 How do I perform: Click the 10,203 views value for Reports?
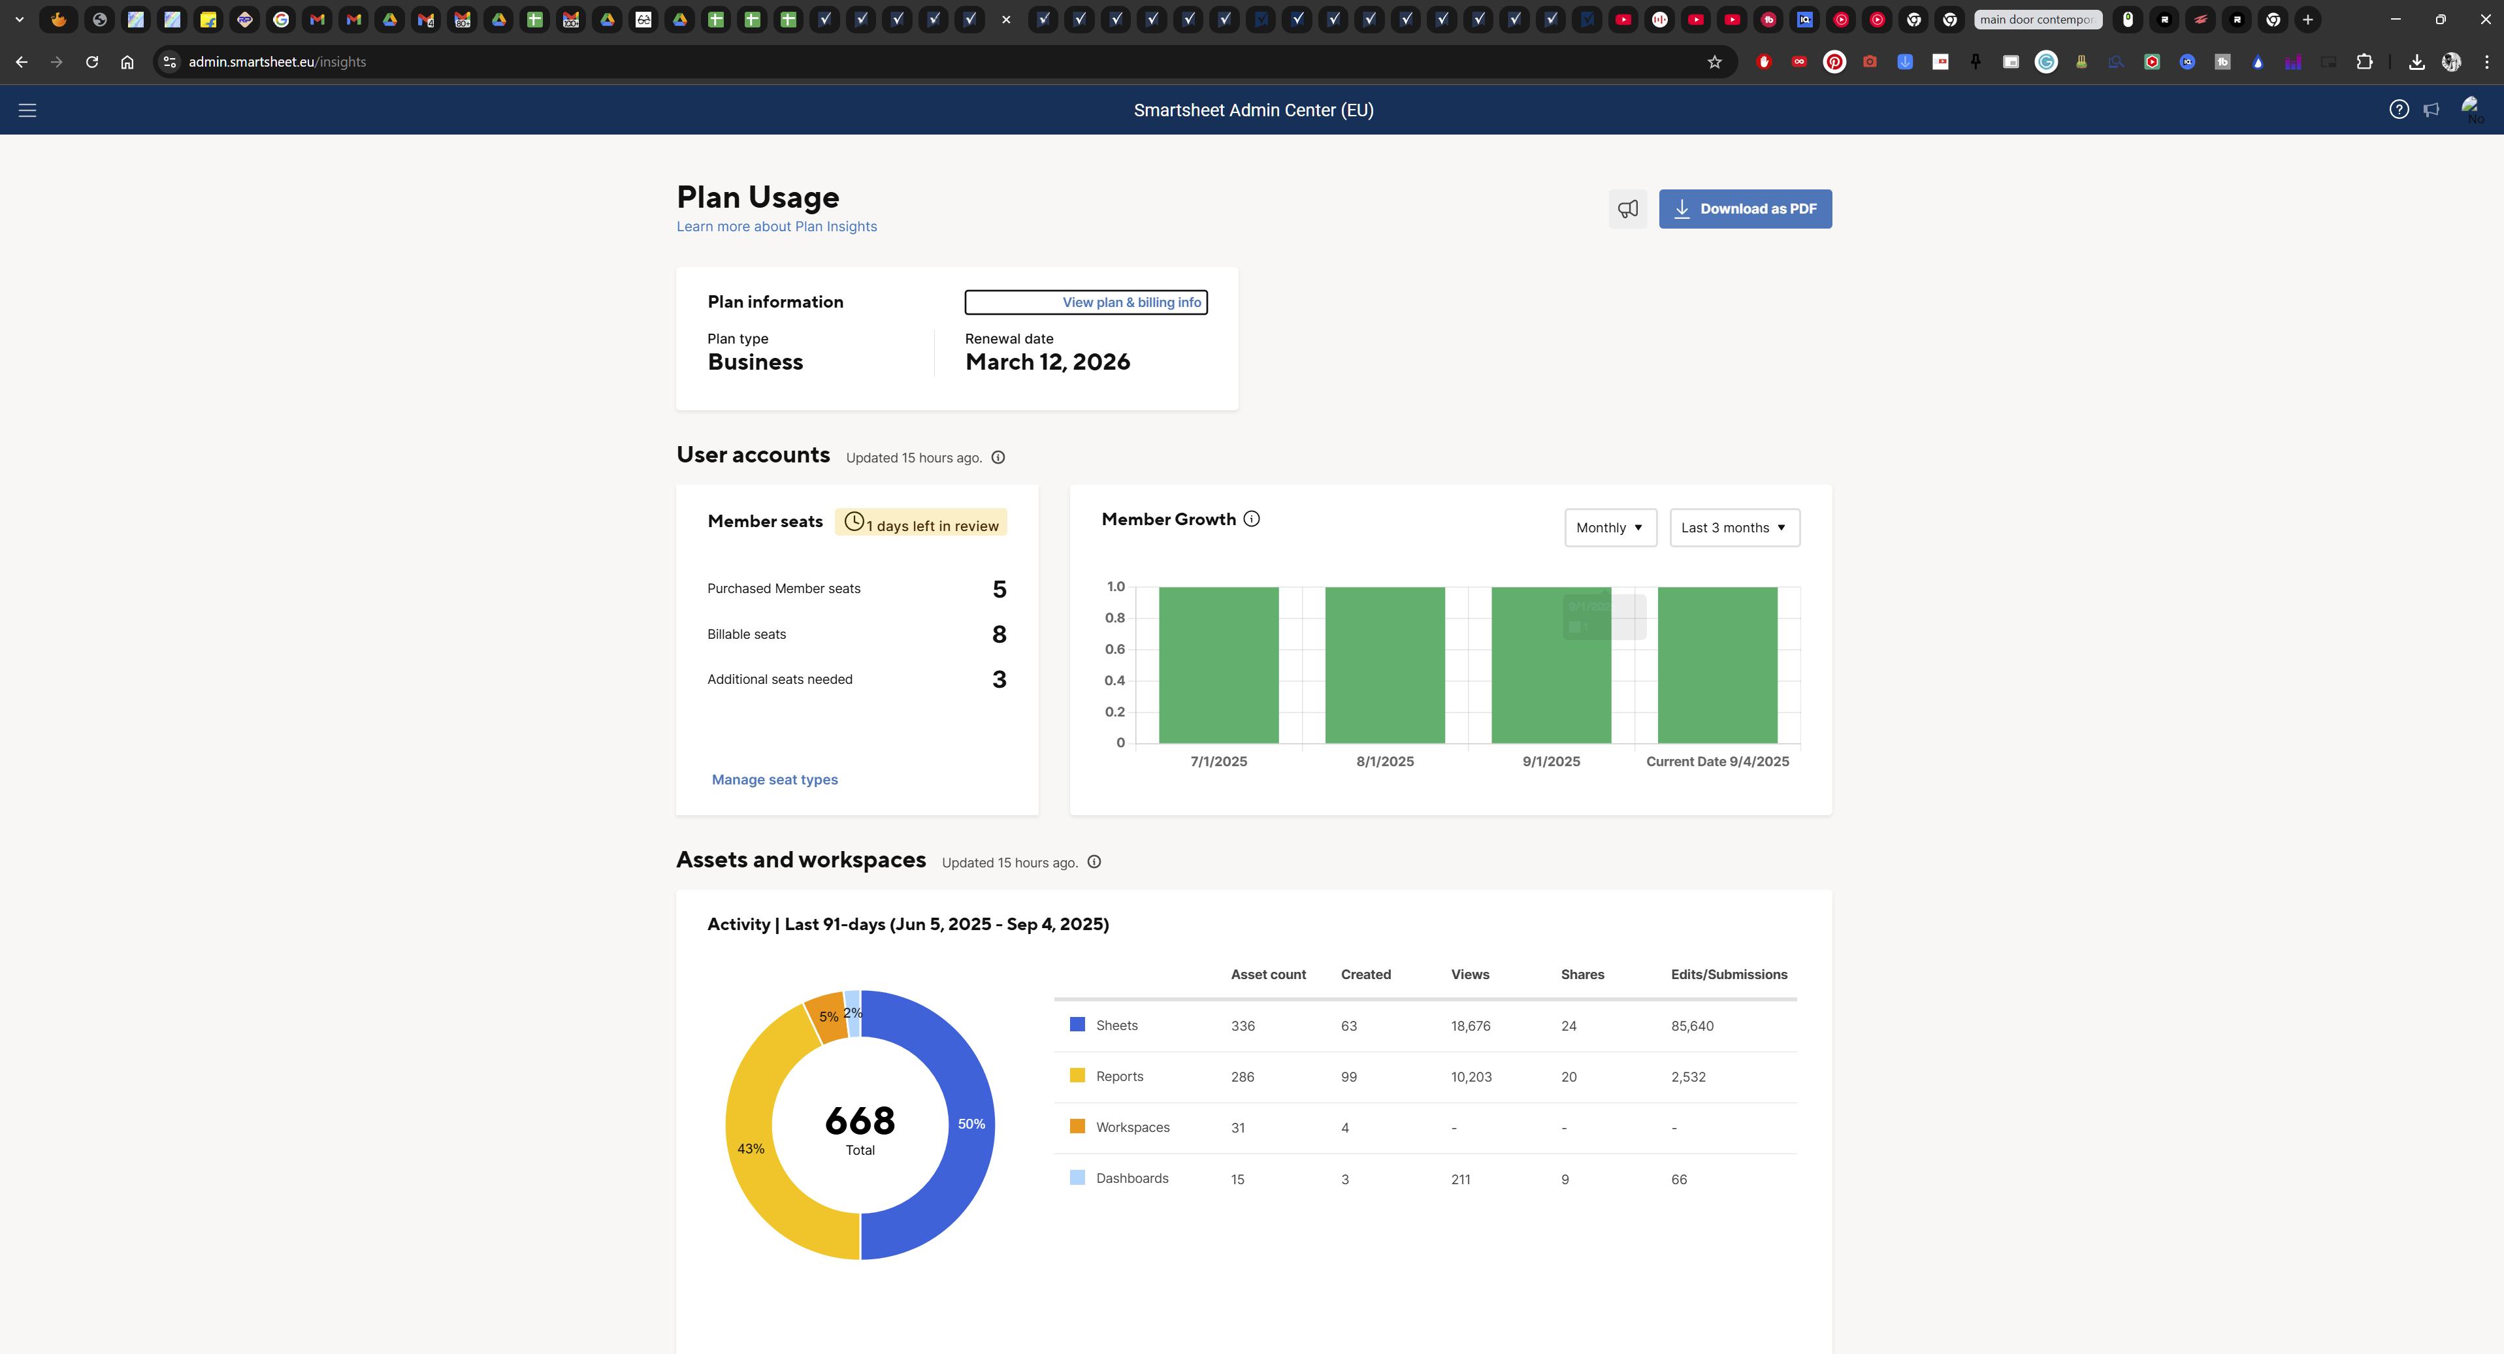[x=1472, y=1077]
